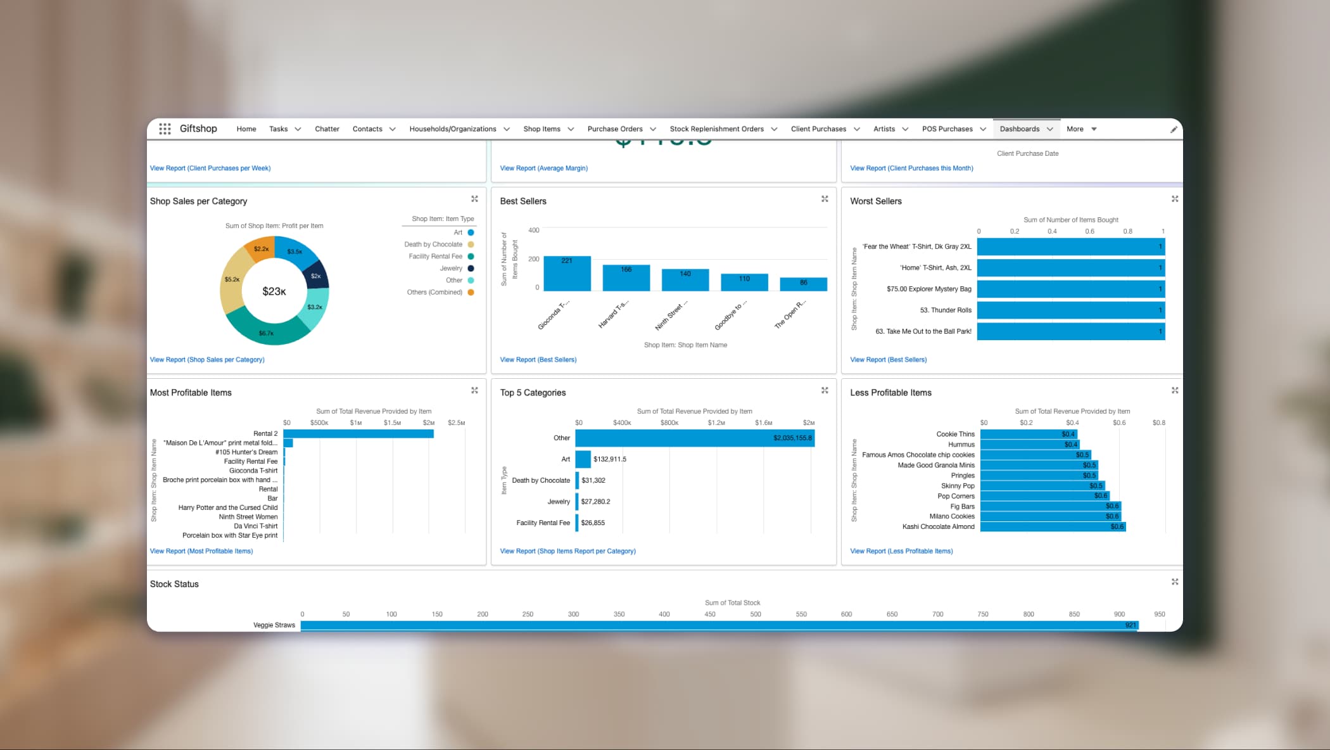Switch to the Home tab
The height and width of the screenshot is (750, 1330).
(246, 129)
